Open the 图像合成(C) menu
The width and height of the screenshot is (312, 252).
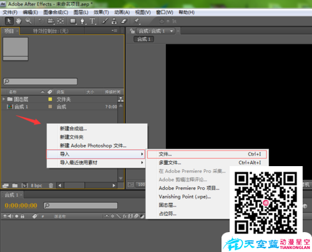coord(56,12)
